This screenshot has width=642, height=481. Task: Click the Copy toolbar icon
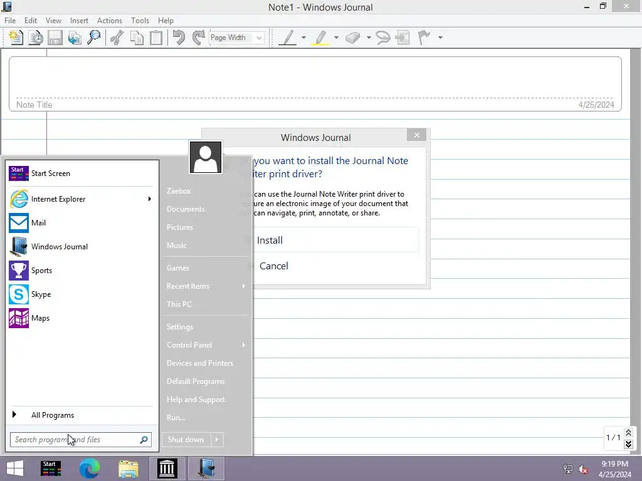click(136, 38)
